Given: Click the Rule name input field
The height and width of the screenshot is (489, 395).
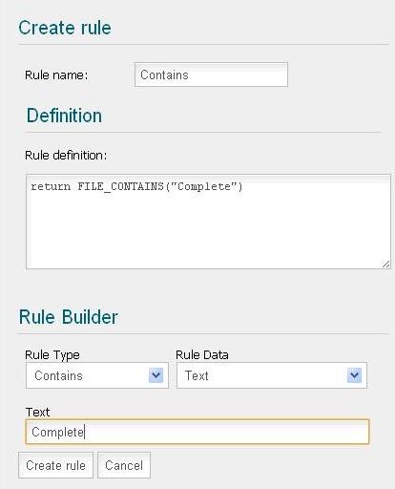Looking at the screenshot, I should 211,74.
